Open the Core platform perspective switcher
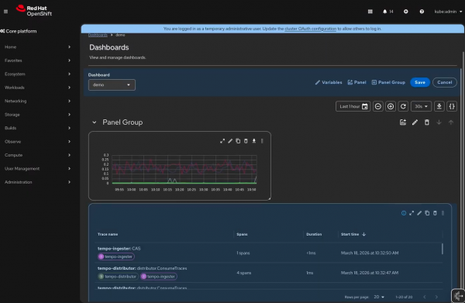The image size is (465, 303). click(x=19, y=31)
